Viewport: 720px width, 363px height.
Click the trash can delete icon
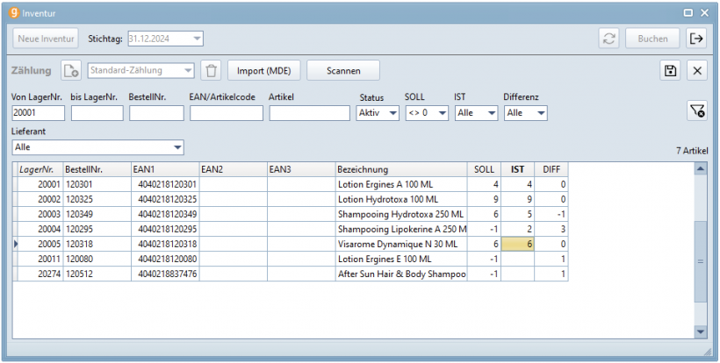(x=211, y=70)
